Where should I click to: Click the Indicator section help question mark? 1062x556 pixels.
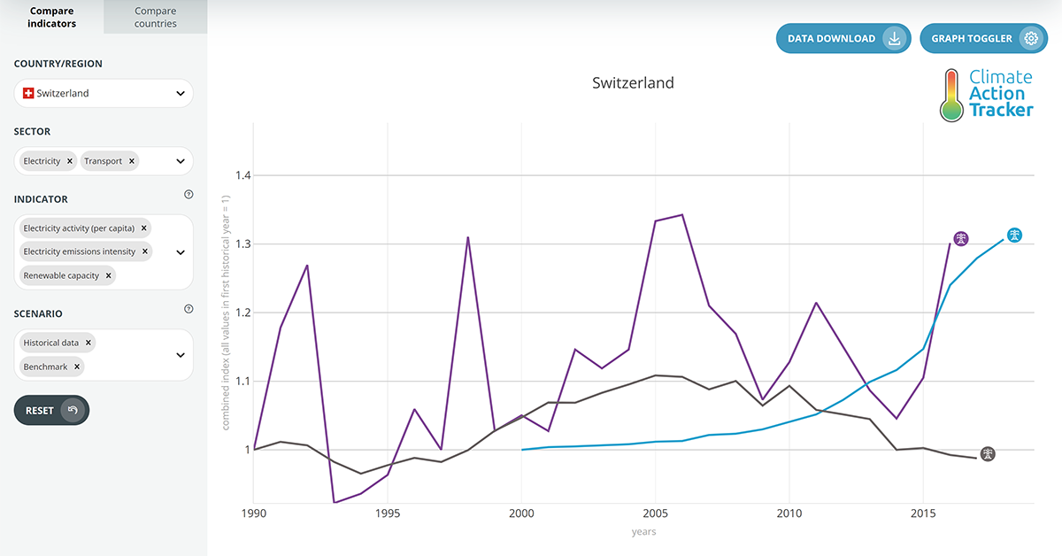pyautogui.click(x=189, y=194)
